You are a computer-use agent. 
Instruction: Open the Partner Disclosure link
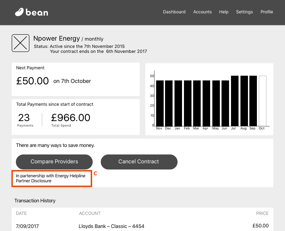tap(34, 181)
